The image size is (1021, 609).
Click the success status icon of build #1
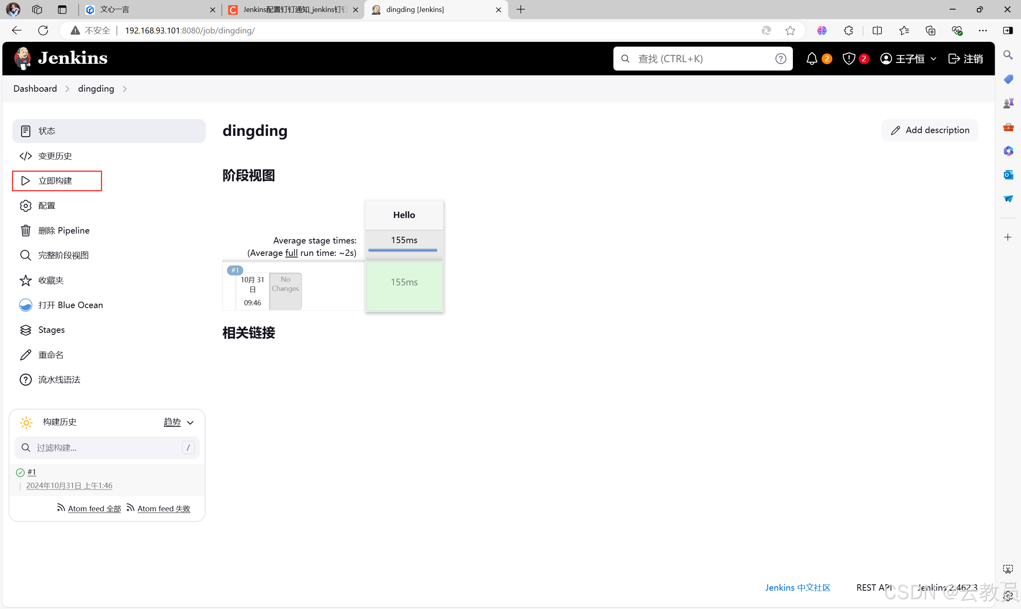click(x=20, y=473)
